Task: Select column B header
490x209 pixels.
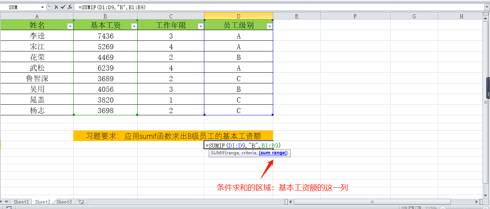Action: (x=105, y=16)
